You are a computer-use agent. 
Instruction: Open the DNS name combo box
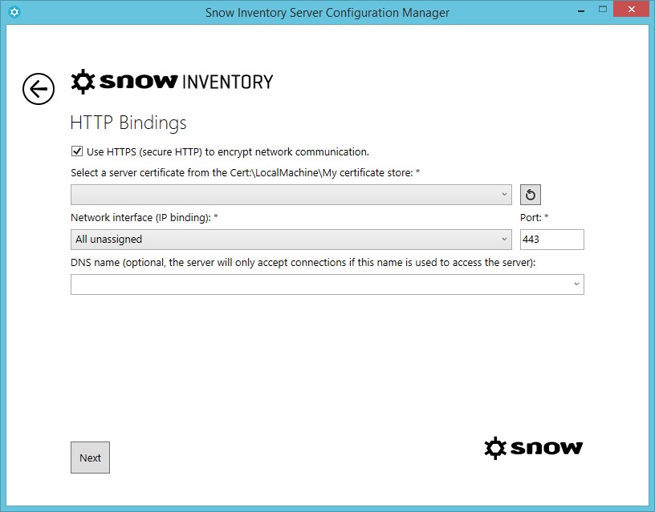[x=327, y=284]
